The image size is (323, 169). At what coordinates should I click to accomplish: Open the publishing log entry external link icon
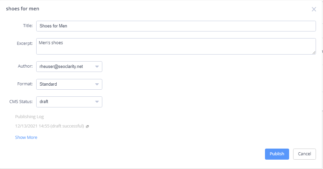click(x=87, y=126)
